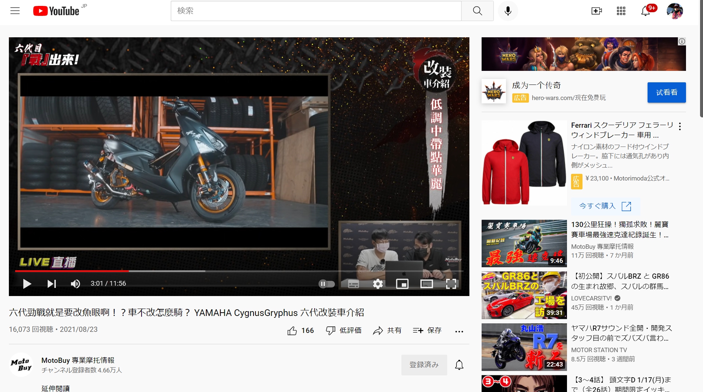Share the video (共有)
703x392 pixels.
[x=387, y=330]
